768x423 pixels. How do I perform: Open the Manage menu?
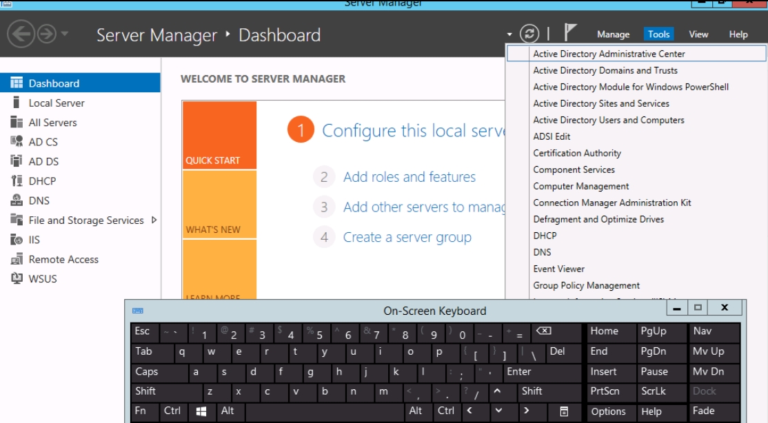click(613, 34)
